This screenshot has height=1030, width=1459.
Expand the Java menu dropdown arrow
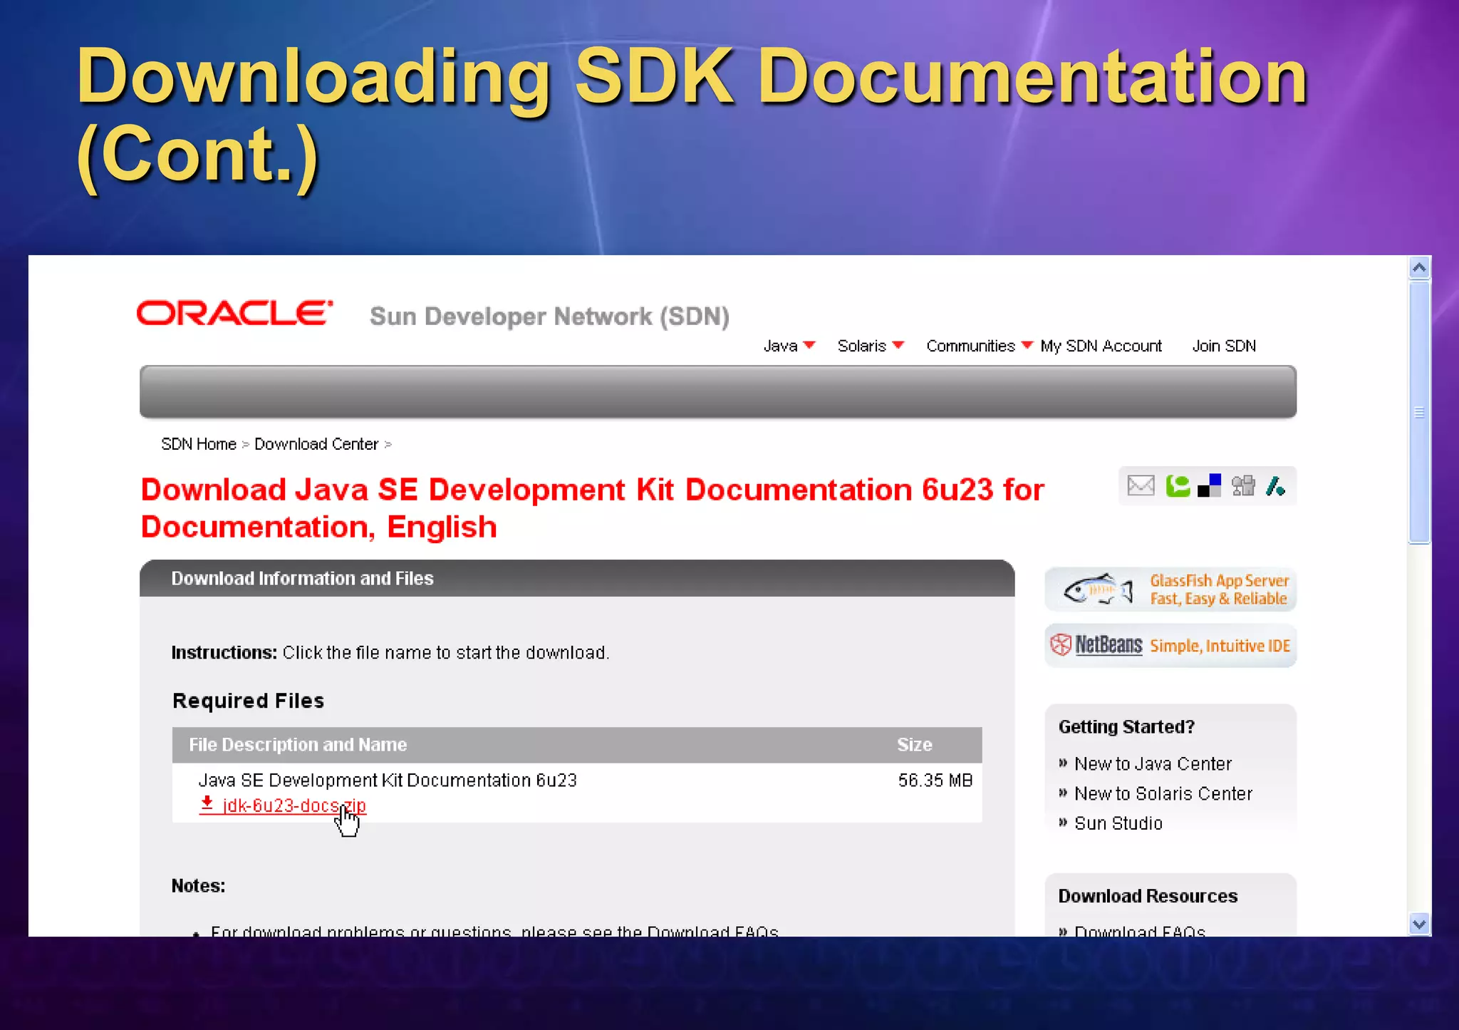[809, 345]
